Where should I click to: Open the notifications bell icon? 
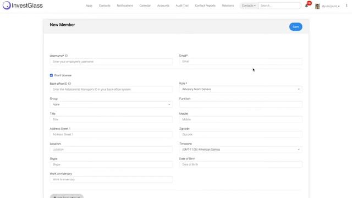click(307, 5)
